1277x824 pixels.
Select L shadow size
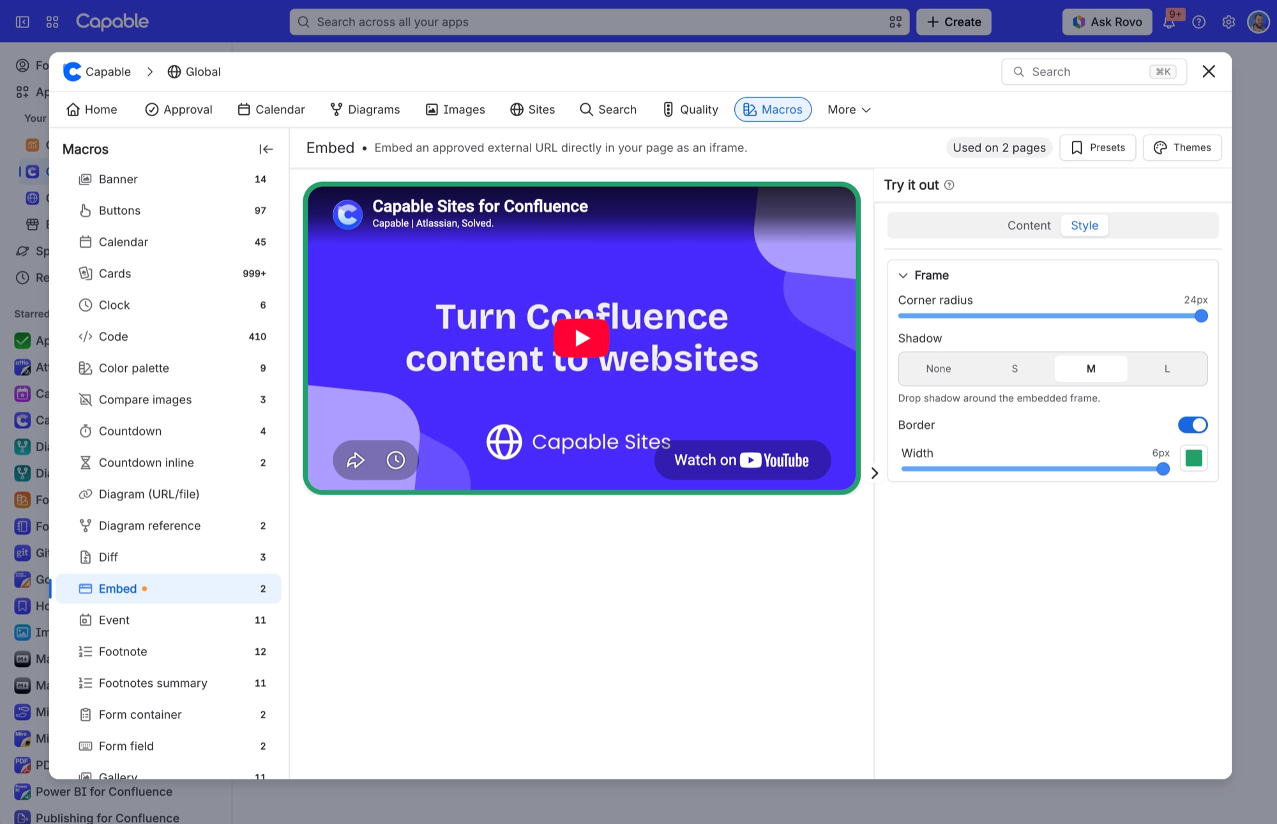(x=1167, y=369)
